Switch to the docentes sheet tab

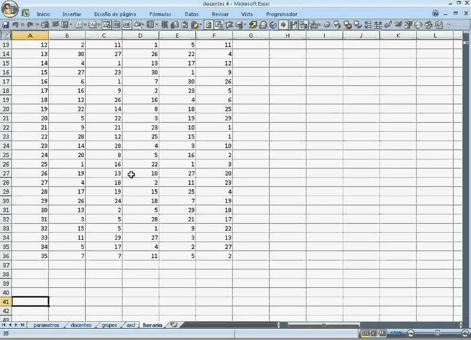tap(81, 325)
